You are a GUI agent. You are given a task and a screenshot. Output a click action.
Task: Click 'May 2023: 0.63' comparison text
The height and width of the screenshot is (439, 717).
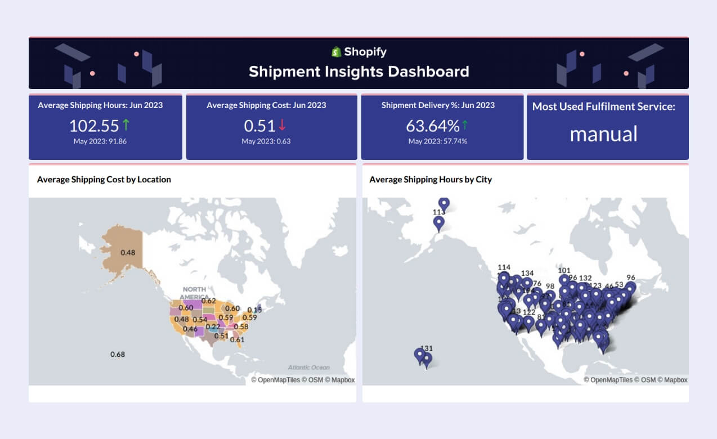click(266, 141)
